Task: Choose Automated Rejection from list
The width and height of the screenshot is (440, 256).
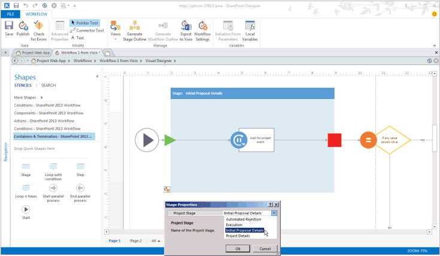Action: [x=243, y=220]
